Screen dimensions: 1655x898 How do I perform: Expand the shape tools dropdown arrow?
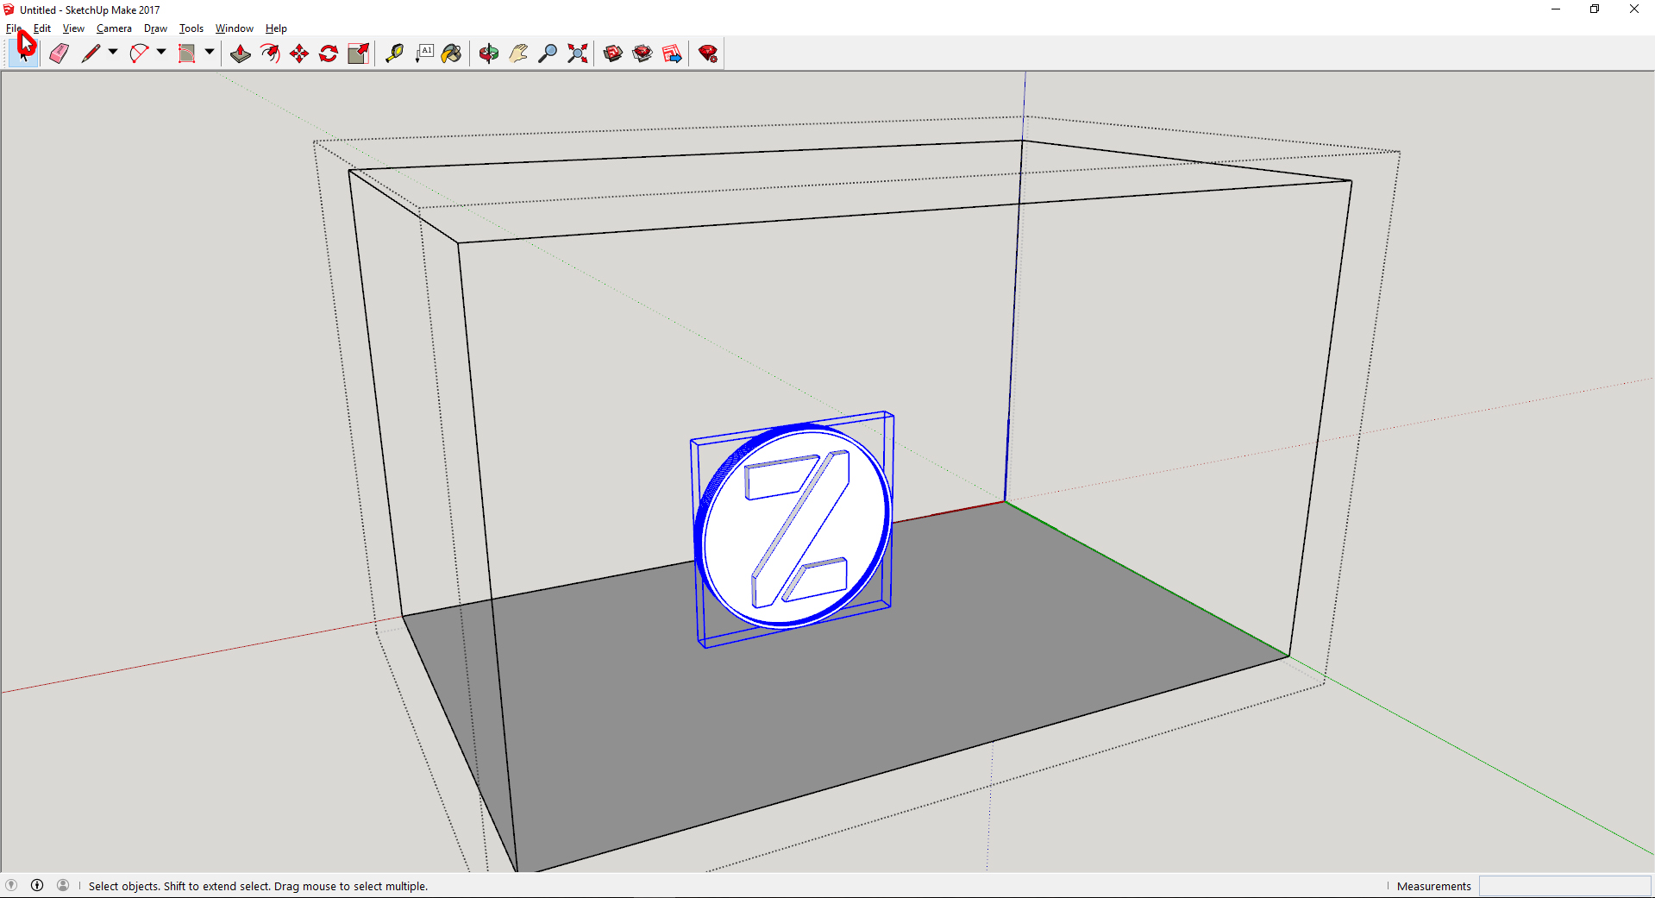(x=210, y=53)
